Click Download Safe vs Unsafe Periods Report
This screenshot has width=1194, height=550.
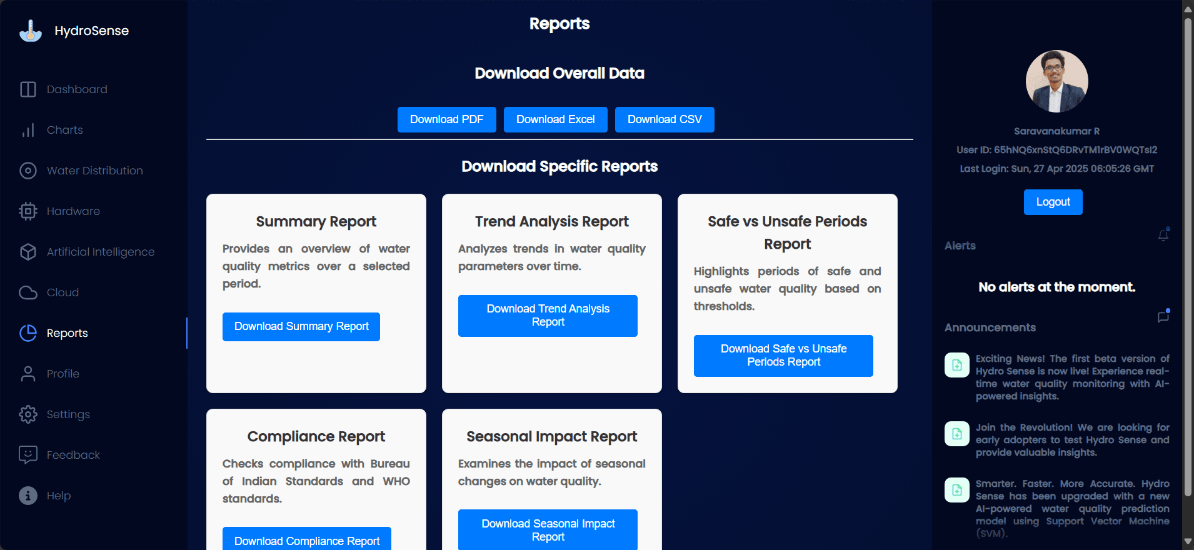click(x=783, y=356)
